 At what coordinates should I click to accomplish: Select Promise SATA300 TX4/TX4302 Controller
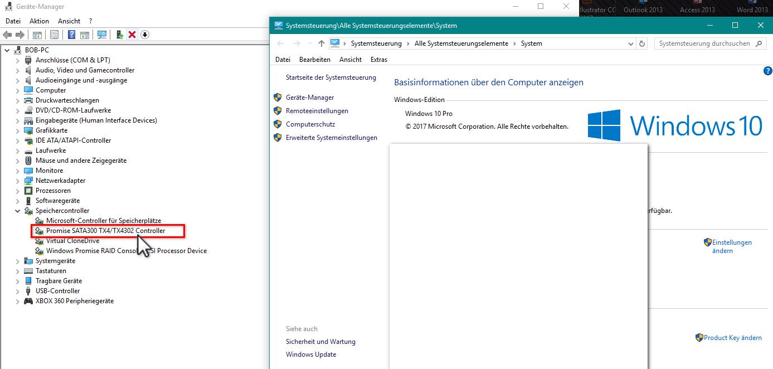point(105,231)
